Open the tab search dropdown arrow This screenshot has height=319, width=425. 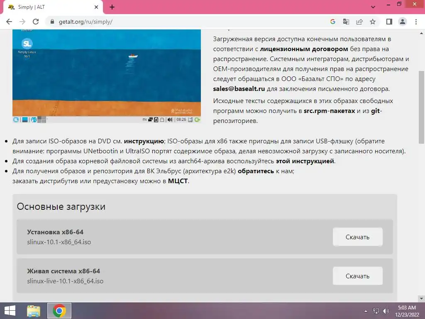[373, 7]
